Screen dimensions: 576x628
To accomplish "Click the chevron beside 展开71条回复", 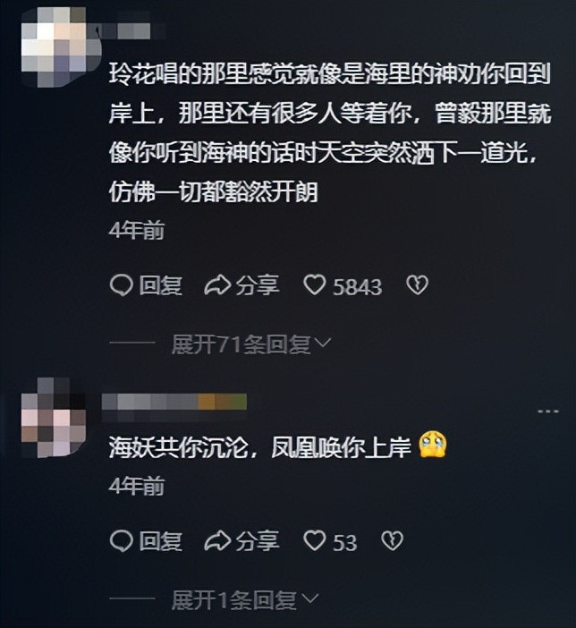I will click(x=323, y=343).
